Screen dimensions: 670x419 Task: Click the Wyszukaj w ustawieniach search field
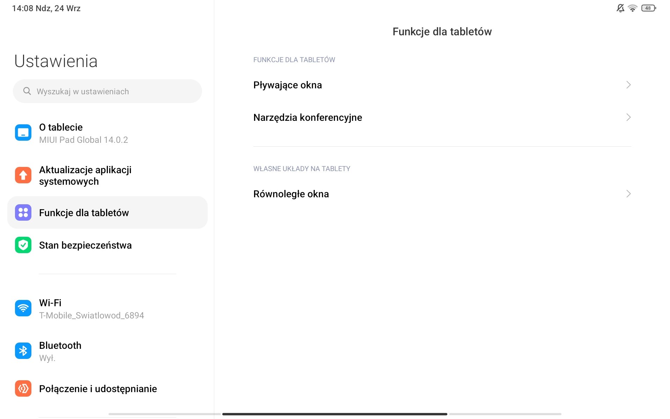[x=107, y=91]
